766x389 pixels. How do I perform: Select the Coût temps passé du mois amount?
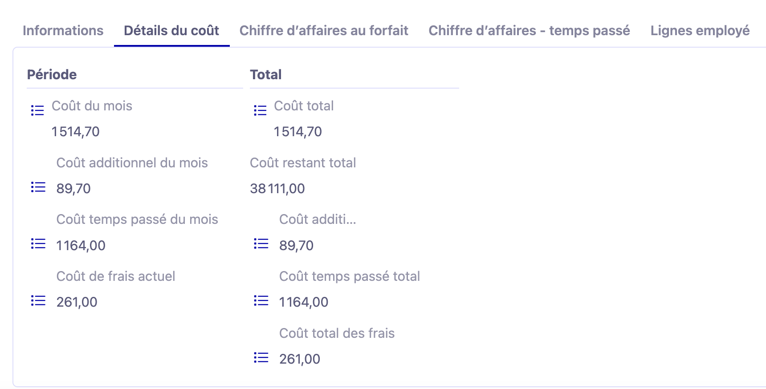pyautogui.click(x=81, y=246)
